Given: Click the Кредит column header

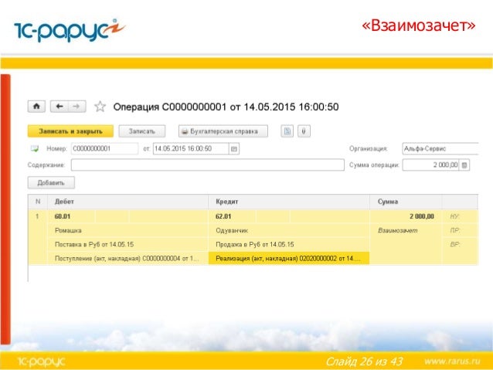Looking at the screenshot, I should click(x=289, y=202).
